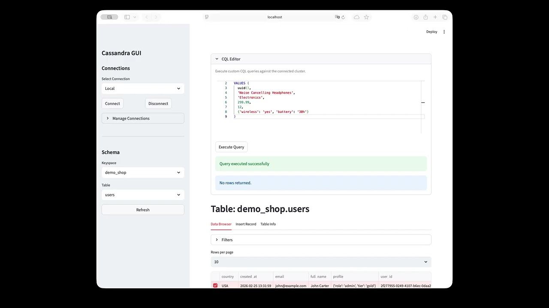
Task: Click the john@example.com email cell
Action: [291, 286]
